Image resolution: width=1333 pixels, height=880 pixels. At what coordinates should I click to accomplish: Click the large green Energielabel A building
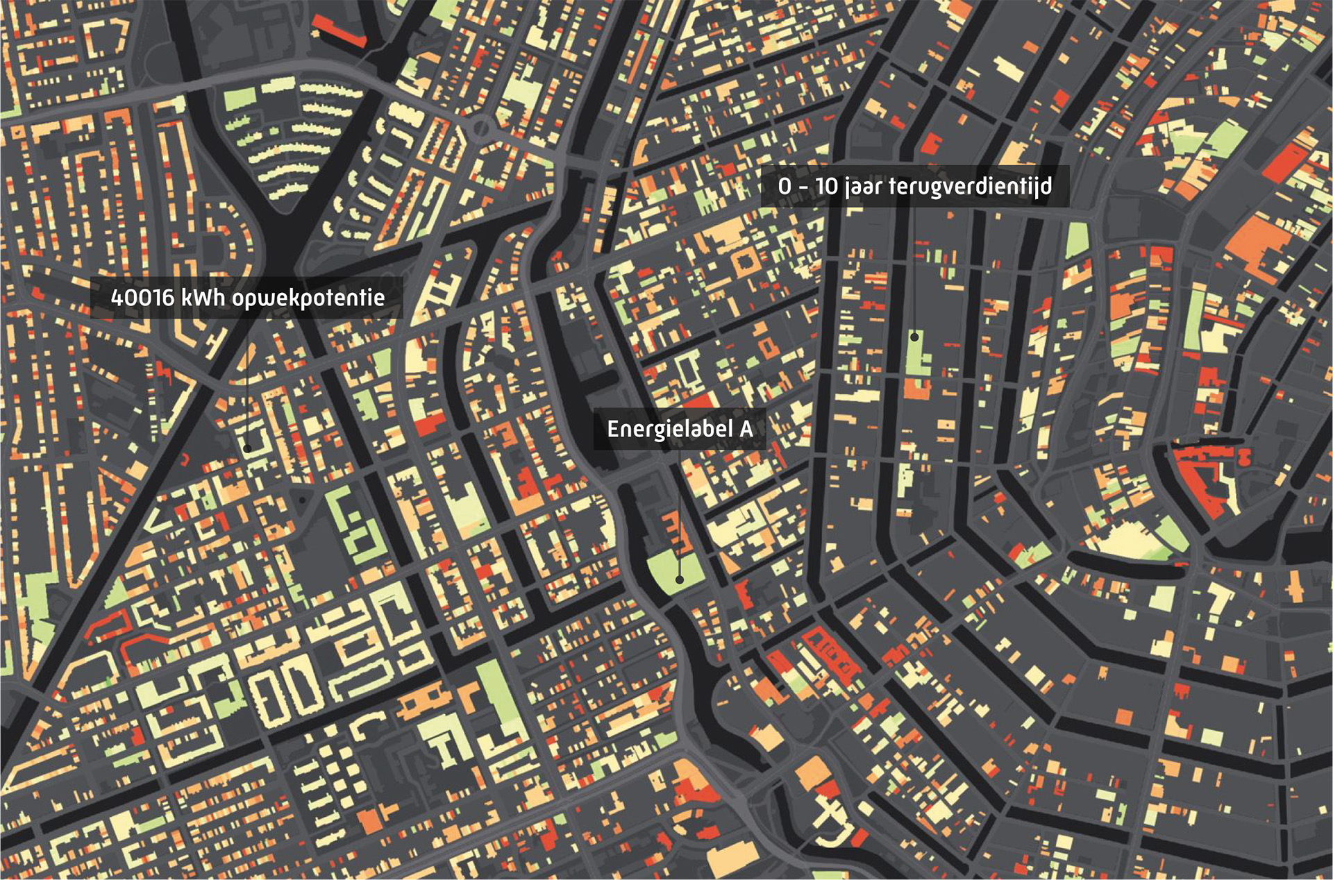(666, 570)
